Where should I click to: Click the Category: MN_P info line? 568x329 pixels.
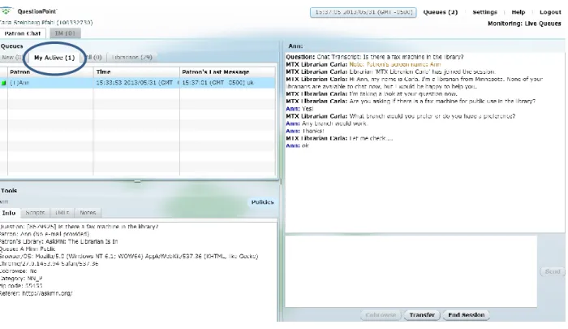click(x=21, y=279)
